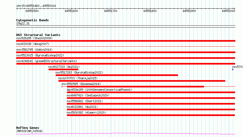Click the left arrow of the coordinate ruler
243x137 pixels.
(x=17, y=9)
